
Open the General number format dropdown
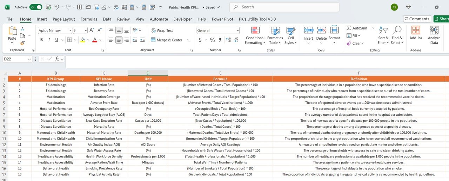pyautogui.click(x=237, y=31)
